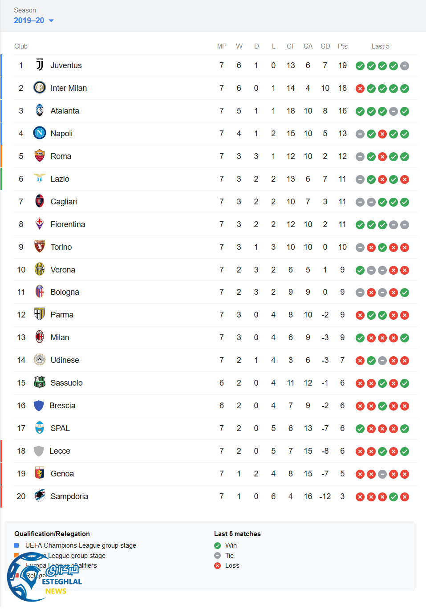Click the Juventus club crest icon
The height and width of the screenshot is (614, 426).
[x=40, y=65]
